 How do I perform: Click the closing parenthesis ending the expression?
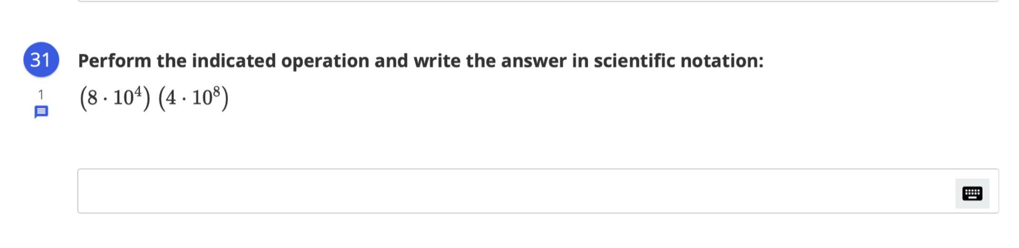click(225, 98)
